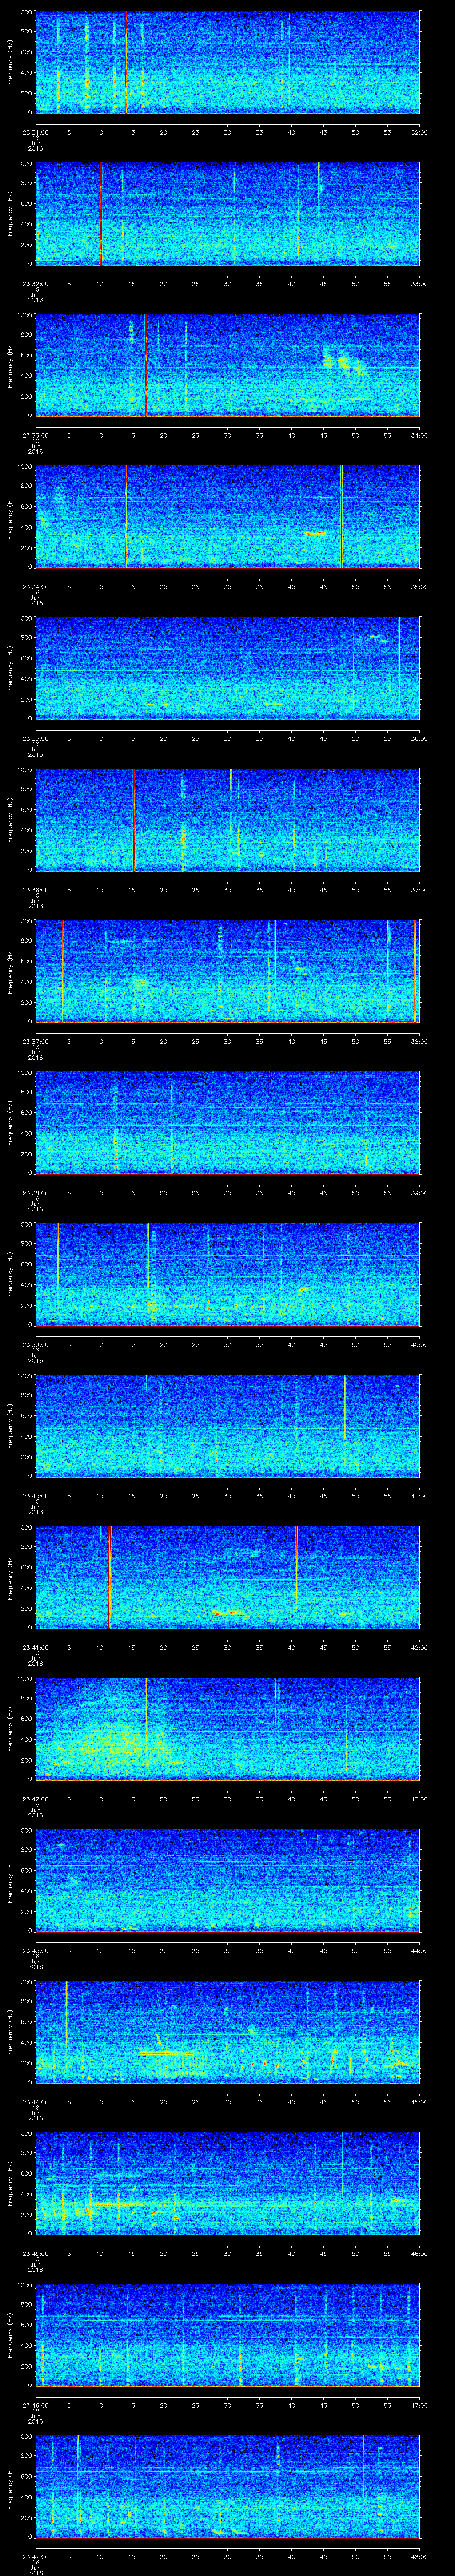Viewport: 455px width, 2576px height.
Task: Click the 23:44:00 start time label
Action: tap(36, 2102)
